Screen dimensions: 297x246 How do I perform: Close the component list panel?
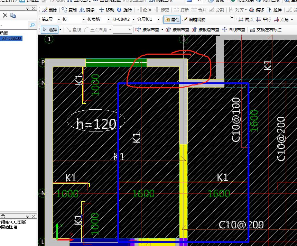34,8
